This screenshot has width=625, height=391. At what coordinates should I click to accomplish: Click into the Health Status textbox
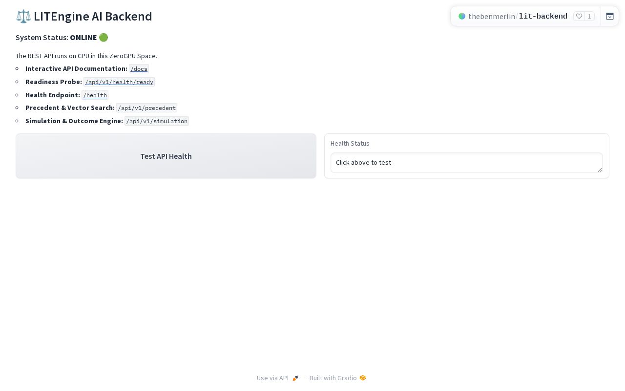click(x=467, y=163)
